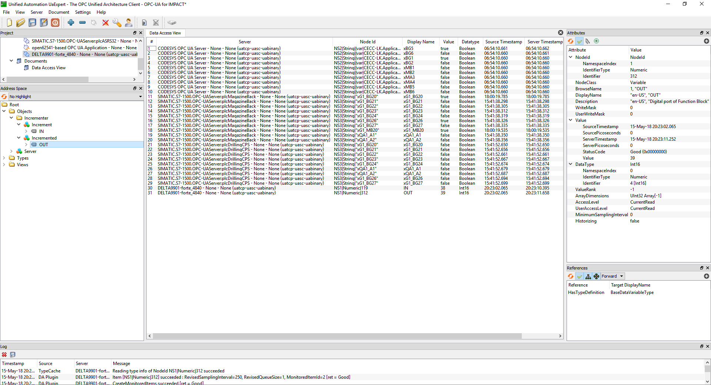Click the plus circle button in Attributes panel
Viewport: 711px width, 385px height.
click(706, 41)
